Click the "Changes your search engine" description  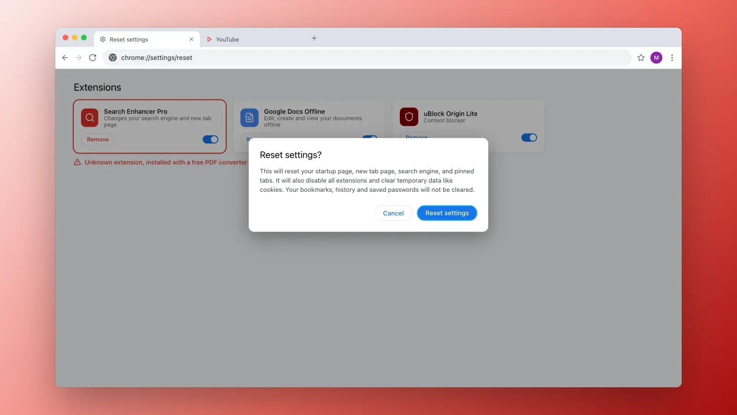point(158,122)
